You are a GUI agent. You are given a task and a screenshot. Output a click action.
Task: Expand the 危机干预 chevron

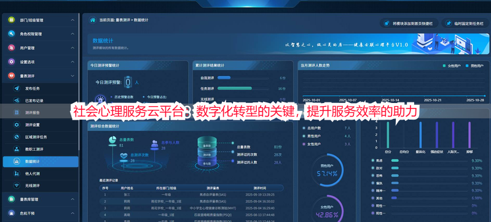tap(73, 213)
